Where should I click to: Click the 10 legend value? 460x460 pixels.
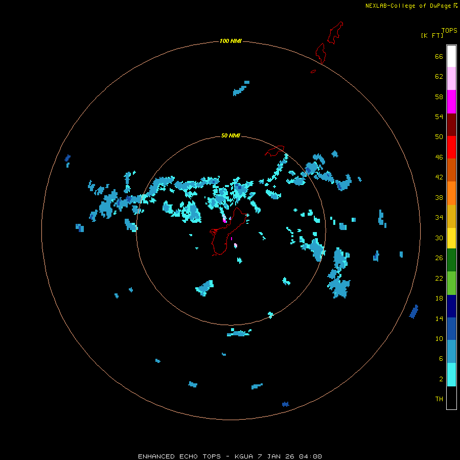tap(439, 339)
